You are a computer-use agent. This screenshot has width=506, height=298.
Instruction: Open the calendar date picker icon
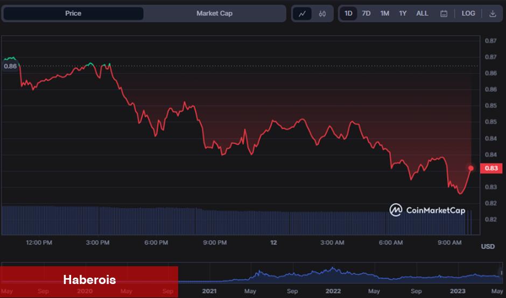(x=444, y=13)
